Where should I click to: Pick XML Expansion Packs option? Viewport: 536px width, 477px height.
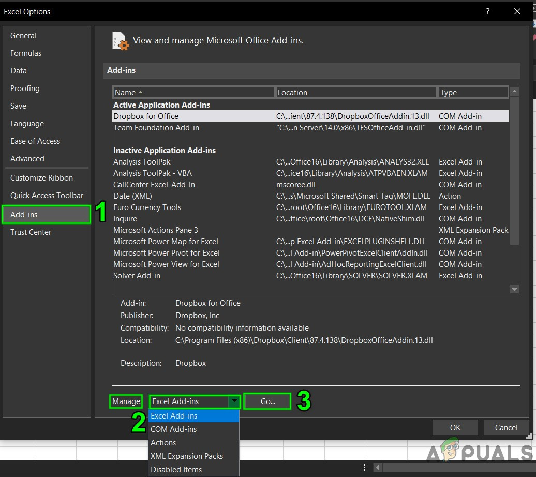[x=187, y=456]
